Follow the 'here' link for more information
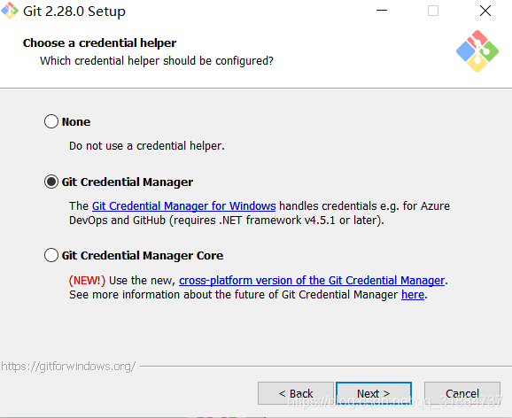 click(413, 295)
